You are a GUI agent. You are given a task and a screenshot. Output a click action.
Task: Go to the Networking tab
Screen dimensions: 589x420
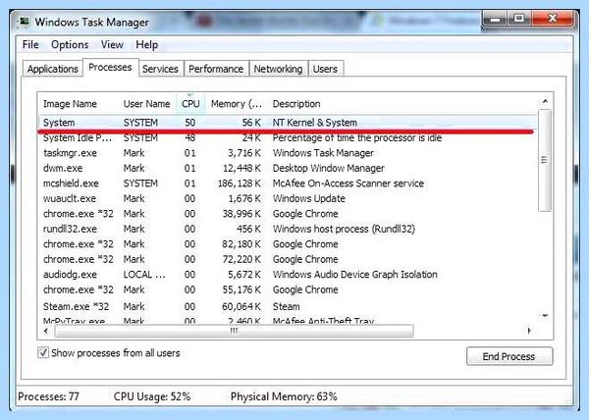[279, 69]
